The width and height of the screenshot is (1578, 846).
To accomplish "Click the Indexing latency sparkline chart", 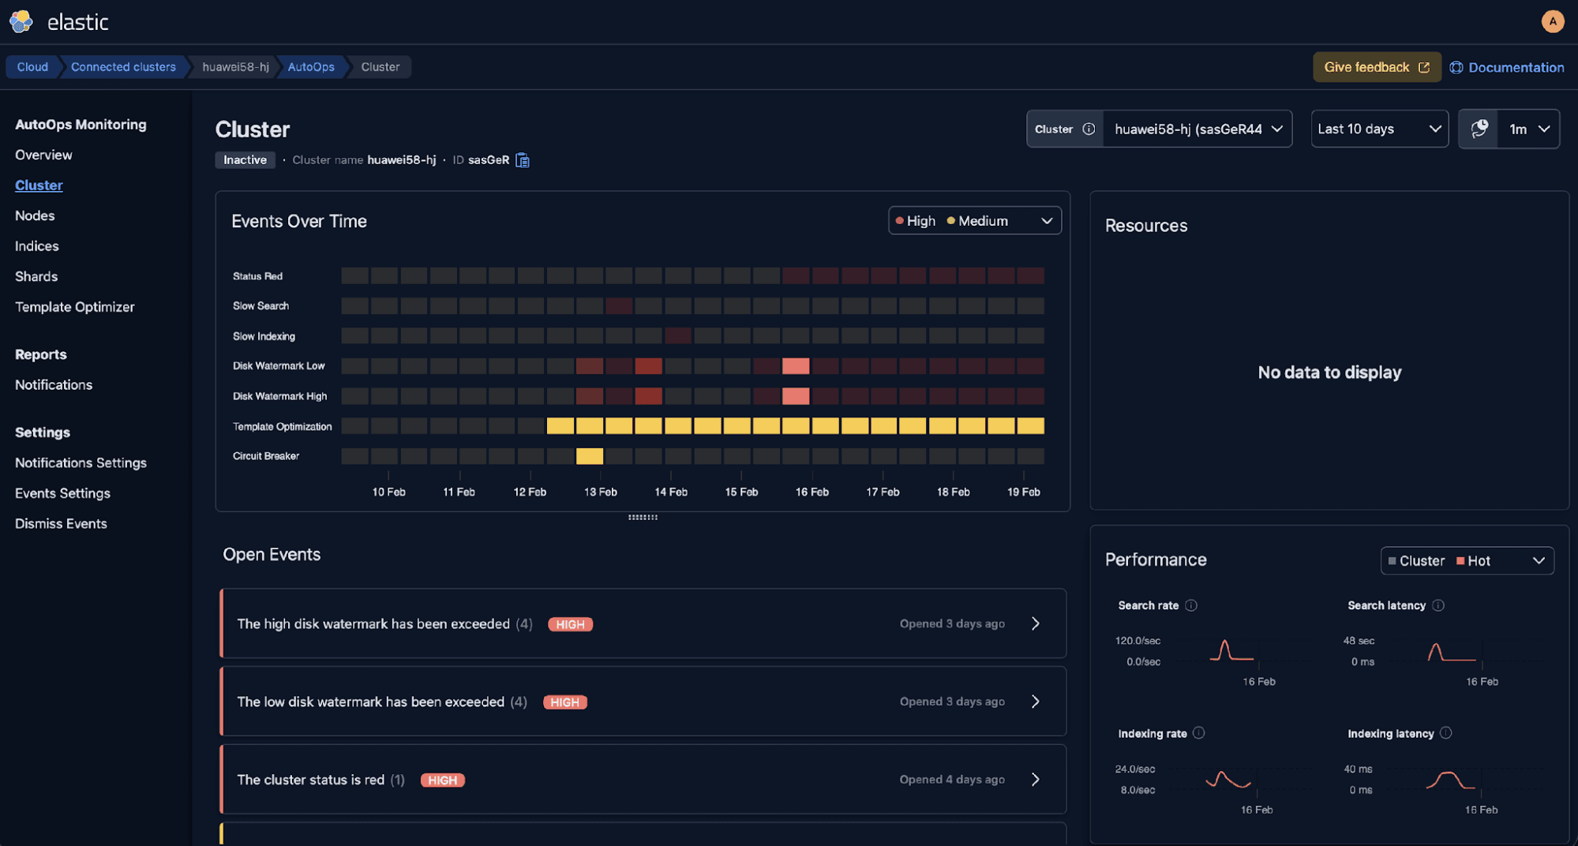I will point(1450,780).
